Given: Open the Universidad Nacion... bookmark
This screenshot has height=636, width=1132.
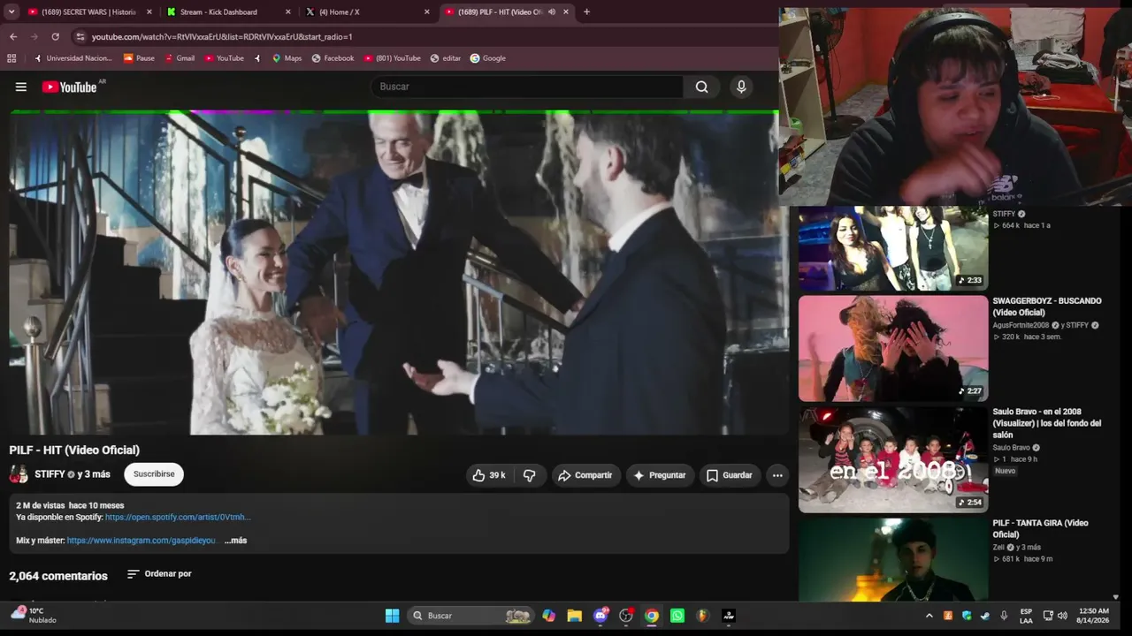Looking at the screenshot, I should click(x=73, y=58).
